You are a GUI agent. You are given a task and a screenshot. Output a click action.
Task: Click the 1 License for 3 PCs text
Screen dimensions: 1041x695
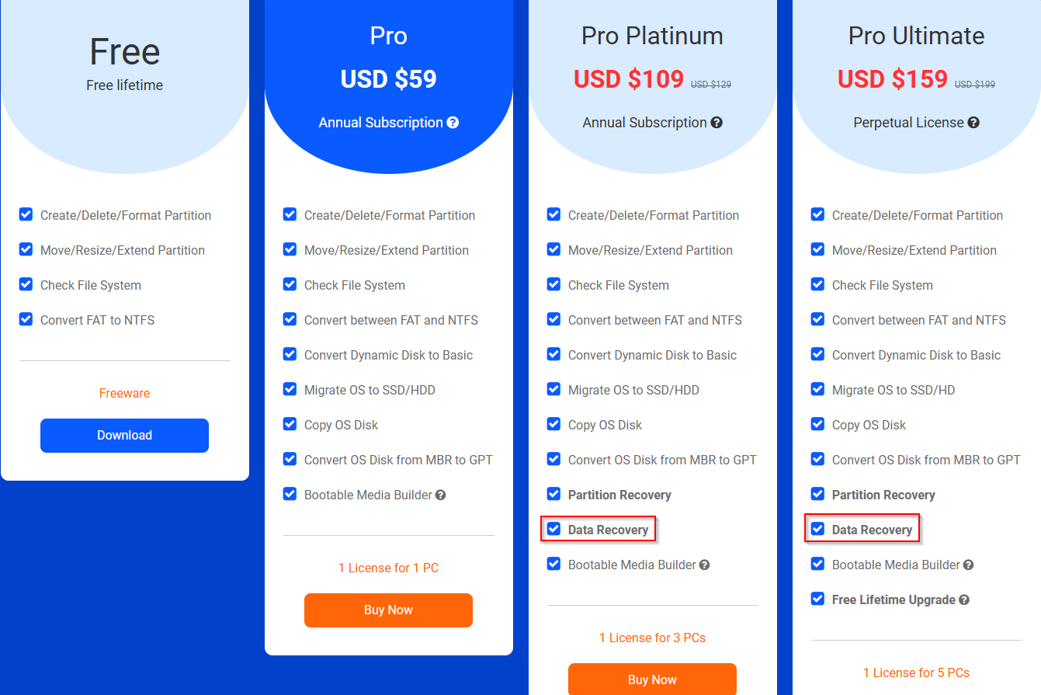tap(652, 638)
